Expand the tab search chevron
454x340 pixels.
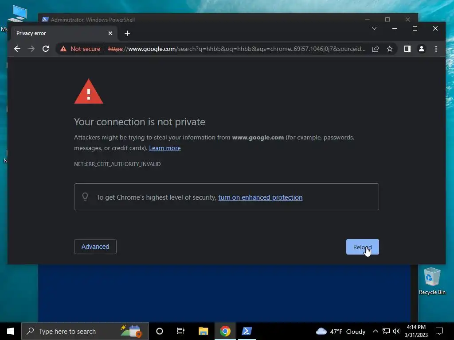pos(374,28)
